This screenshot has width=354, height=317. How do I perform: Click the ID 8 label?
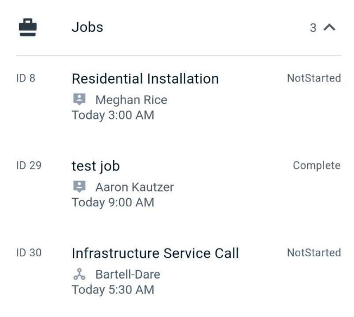26,78
